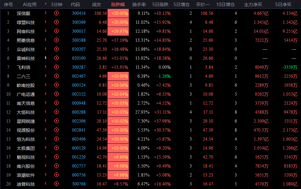This screenshot has width=301, height=189.
Task: Click the red marker icon next to 绿盟科技
Action: pos(45,22)
